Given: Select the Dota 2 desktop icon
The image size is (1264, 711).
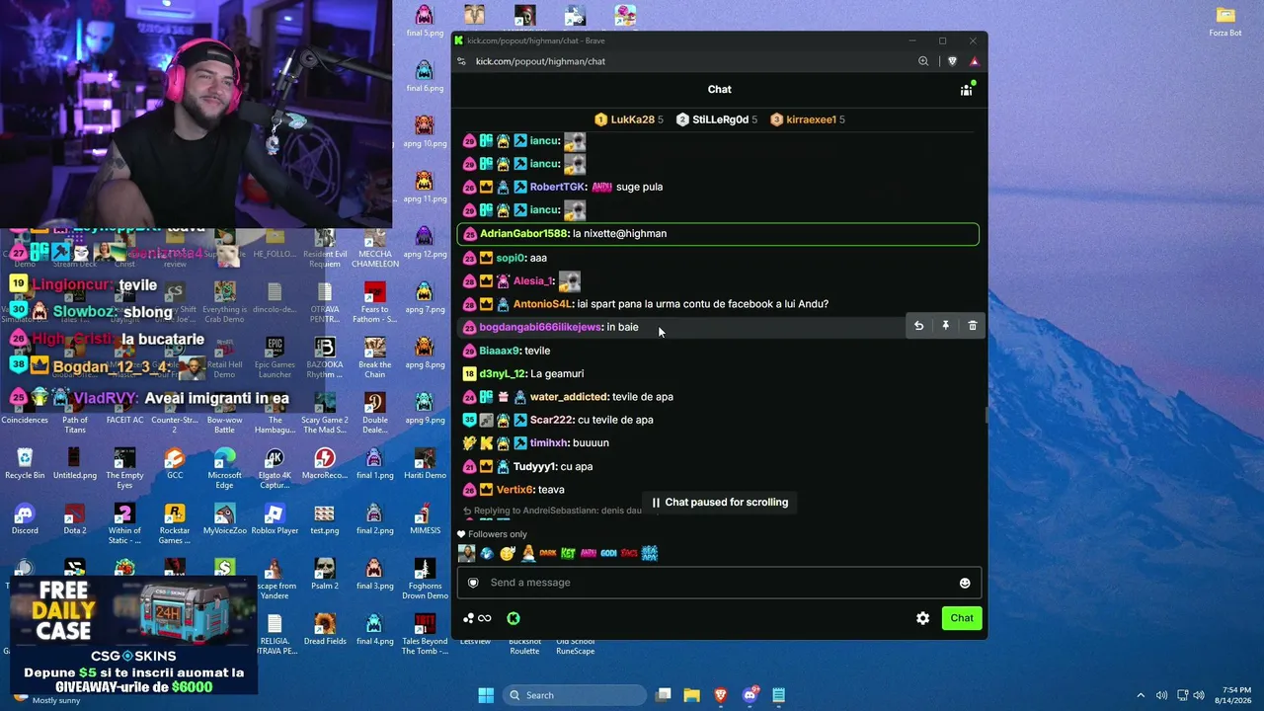Looking at the screenshot, I should click(75, 519).
